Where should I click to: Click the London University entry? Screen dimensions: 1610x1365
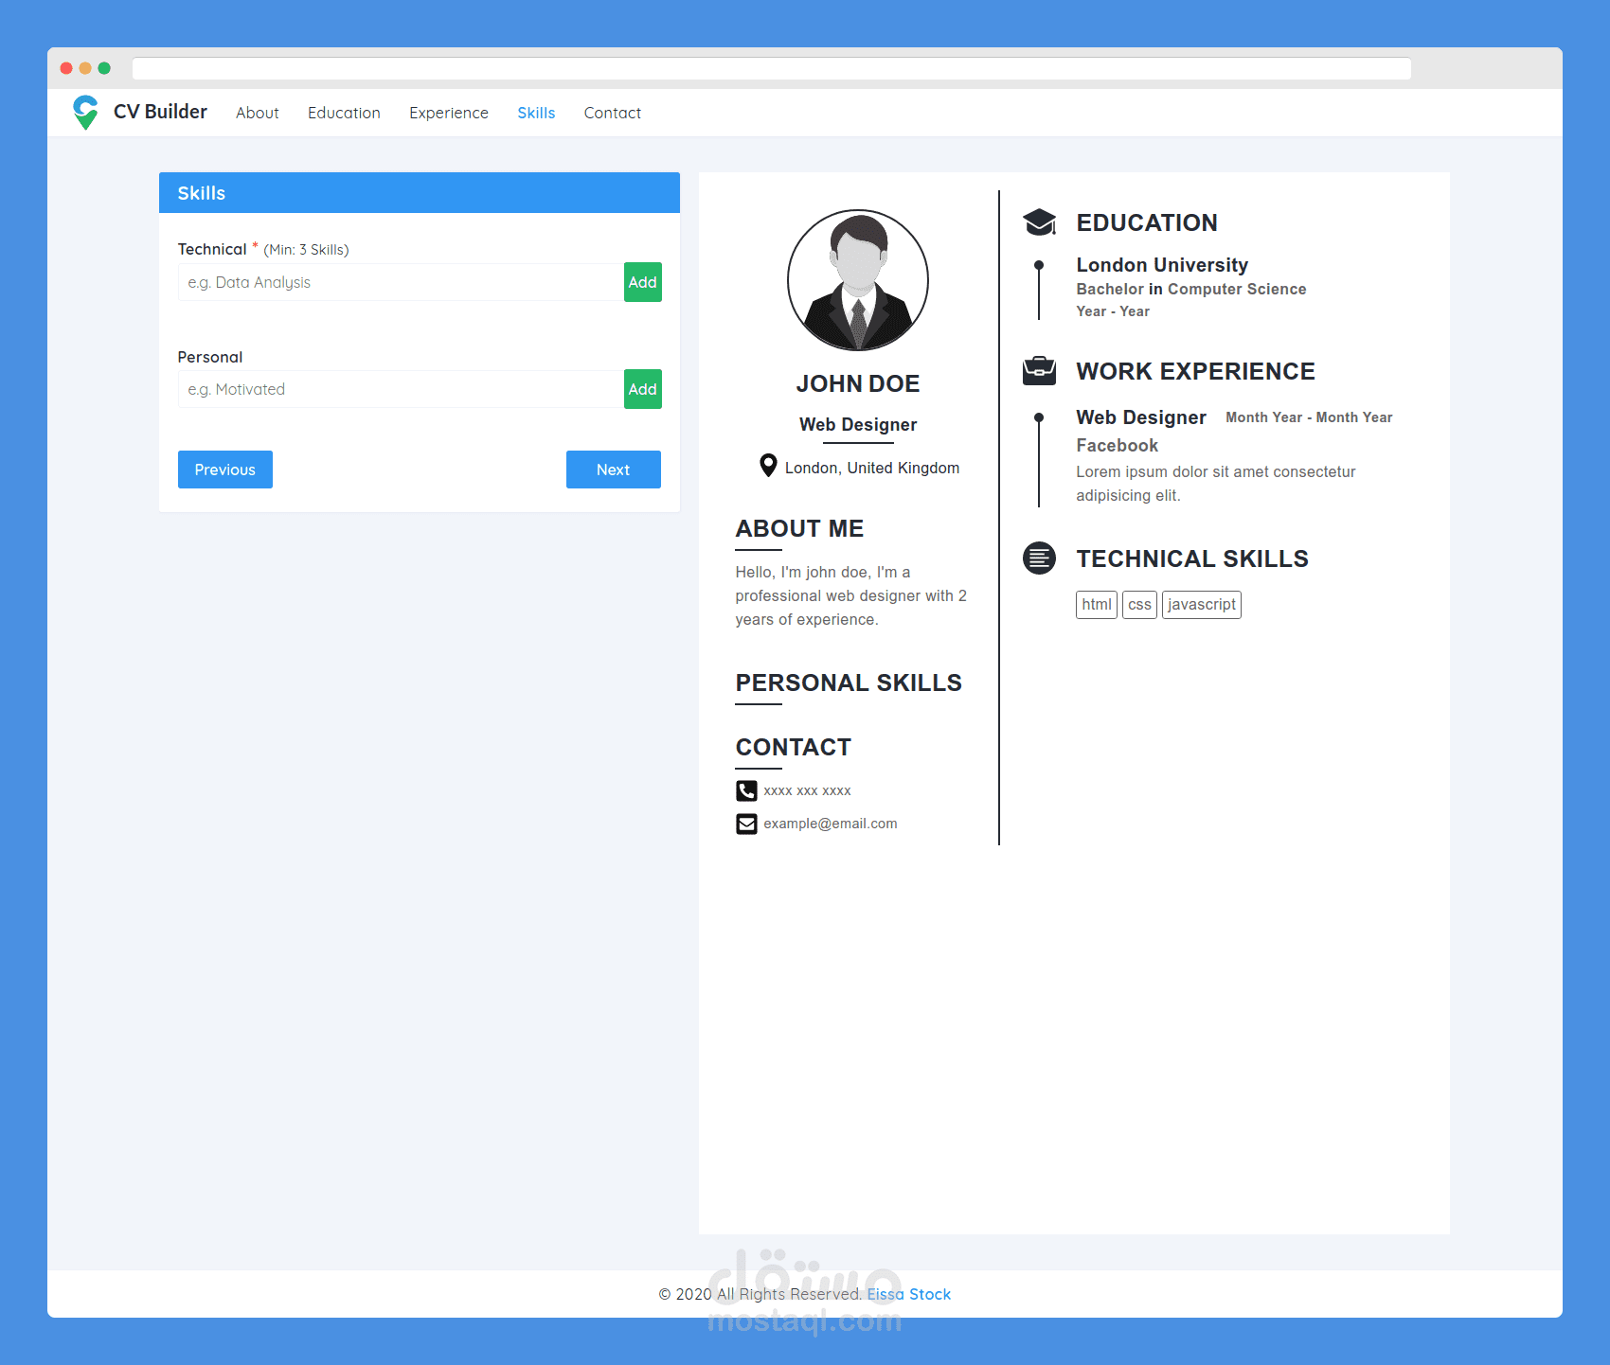click(x=1162, y=265)
